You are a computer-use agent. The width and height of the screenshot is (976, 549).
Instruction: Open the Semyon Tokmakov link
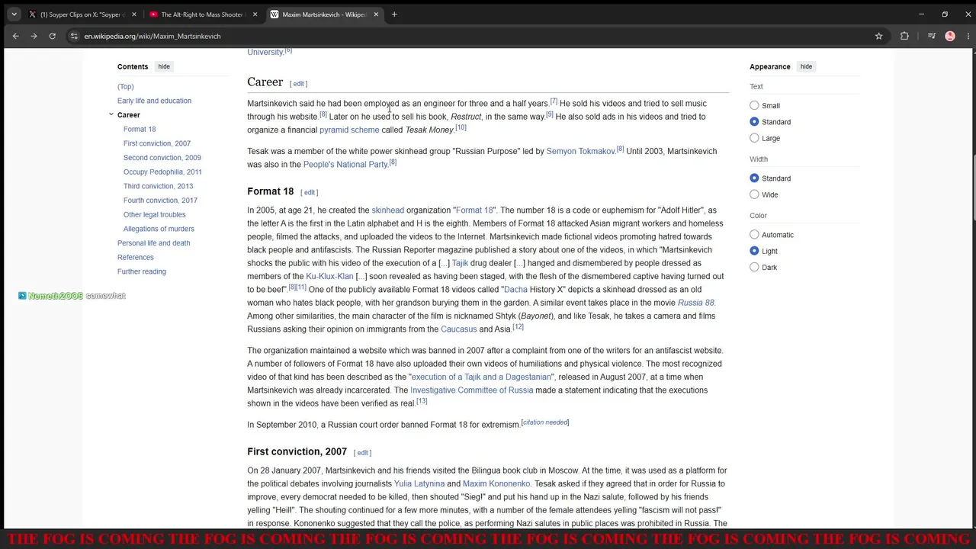click(580, 151)
